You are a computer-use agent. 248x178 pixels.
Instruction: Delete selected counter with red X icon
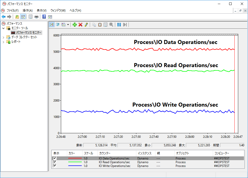point(80,25)
